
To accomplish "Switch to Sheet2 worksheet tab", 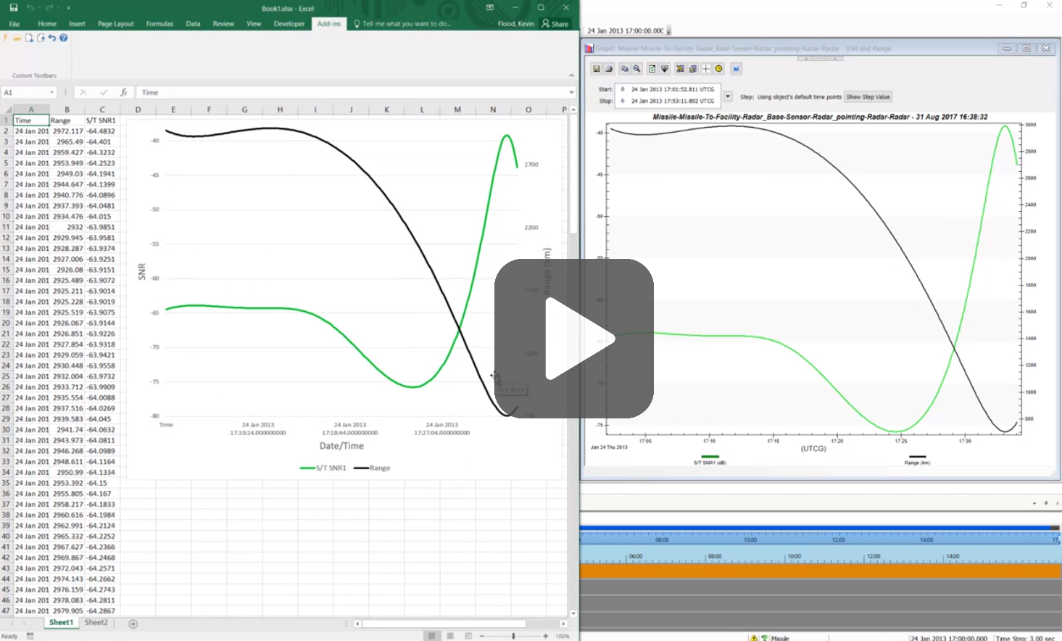I will click(96, 623).
